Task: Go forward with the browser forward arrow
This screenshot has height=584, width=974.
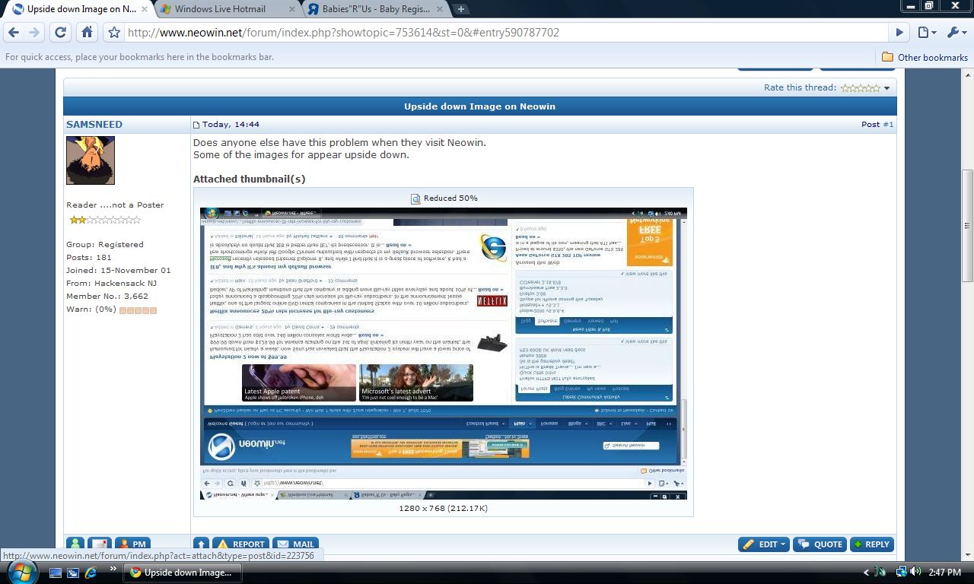Action: coord(34,33)
